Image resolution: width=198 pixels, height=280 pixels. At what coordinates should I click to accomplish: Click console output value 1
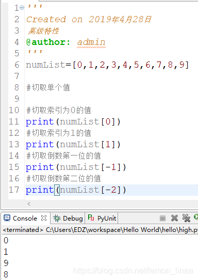pos(6,252)
